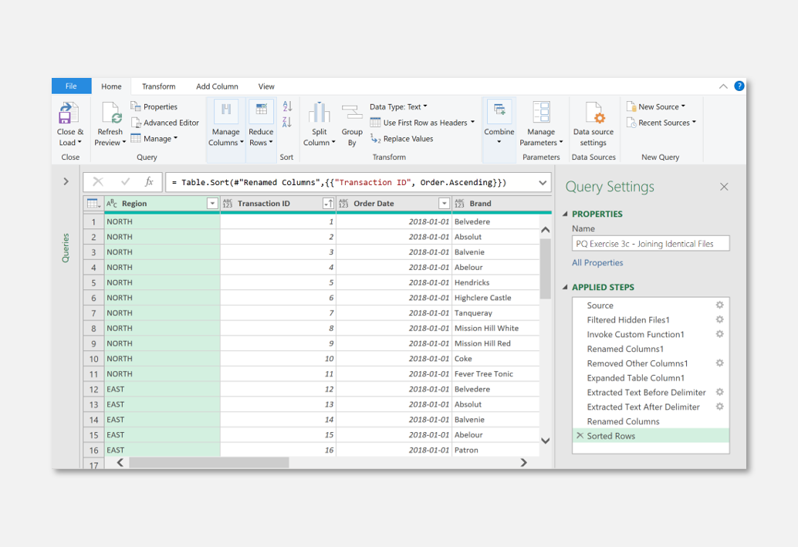This screenshot has width=798, height=547.
Task: Open the Data Type: Text dropdown
Action: coord(397,106)
